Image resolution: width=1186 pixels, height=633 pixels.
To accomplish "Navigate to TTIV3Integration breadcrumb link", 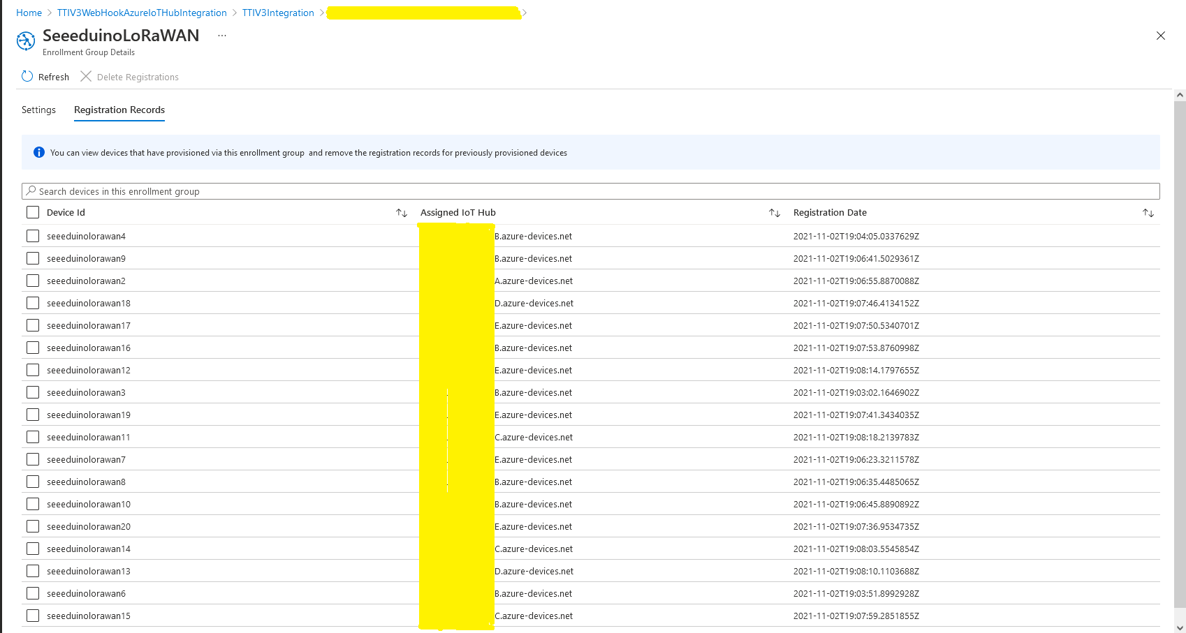I will coord(278,13).
